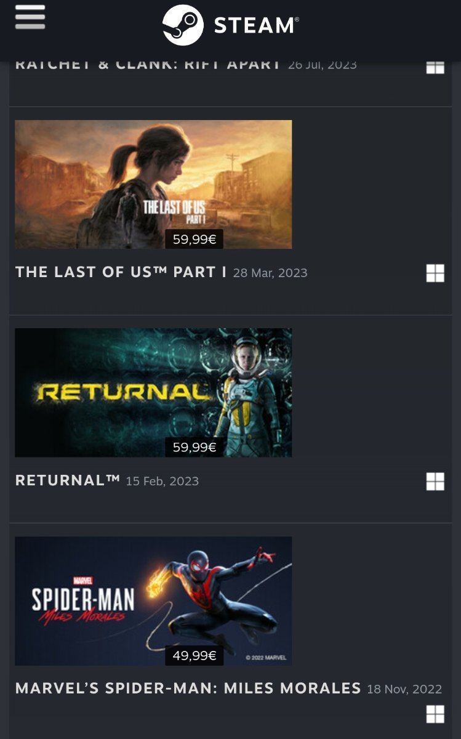Open the RETURNAL title link
The height and width of the screenshot is (739, 461).
click(x=68, y=480)
